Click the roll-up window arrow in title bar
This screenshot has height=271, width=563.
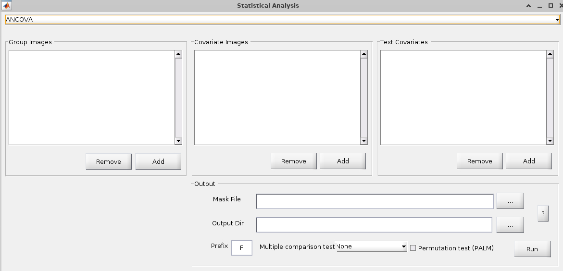click(x=528, y=6)
